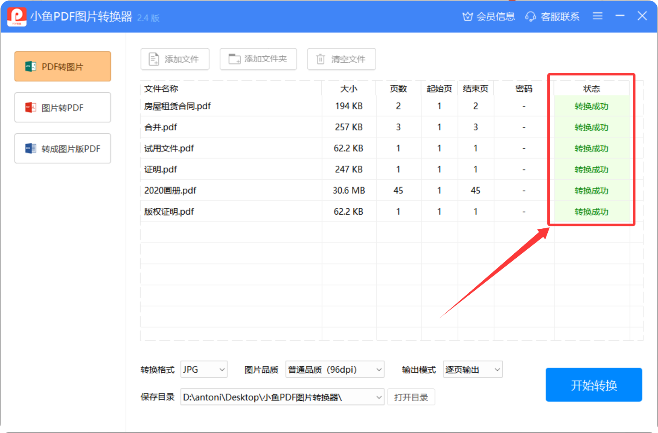This screenshot has width=658, height=433.
Task: Open the hamburger menu icon
Action: click(598, 16)
